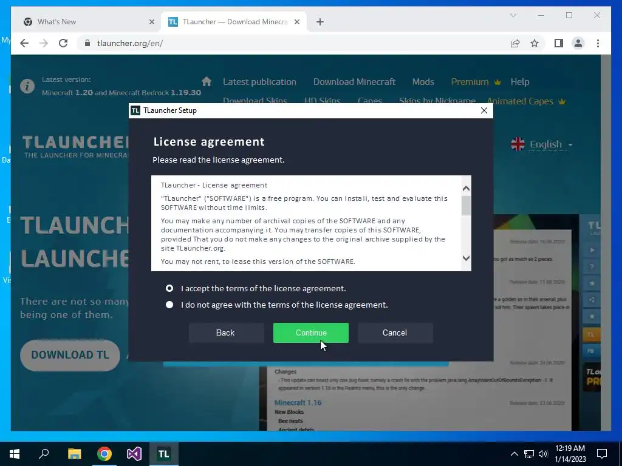Accept the terms of the license agreement
Image resolution: width=622 pixels, height=466 pixels.
(169, 288)
